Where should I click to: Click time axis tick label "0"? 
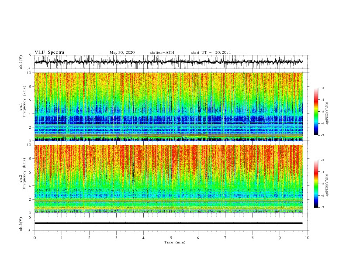[35, 238]
